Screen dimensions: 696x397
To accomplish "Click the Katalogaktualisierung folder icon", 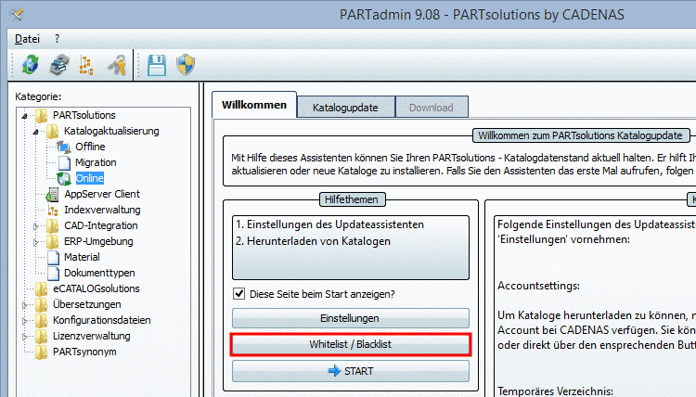I will 53,132.
